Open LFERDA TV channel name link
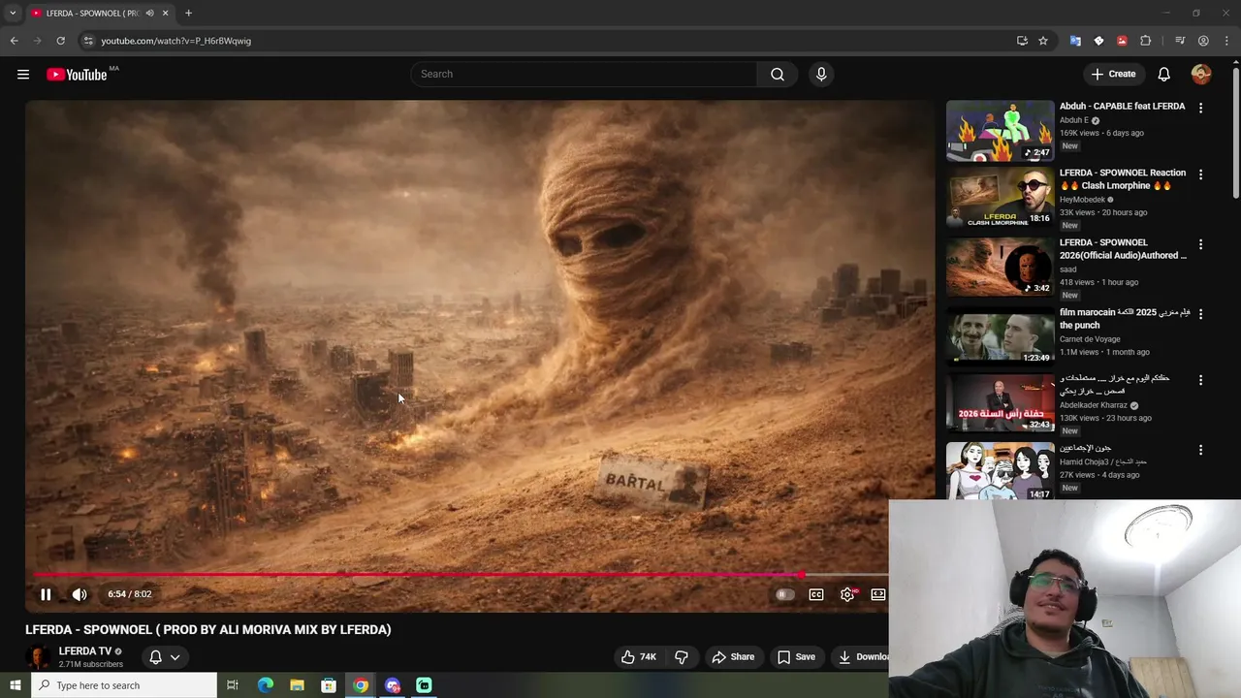Screen dimensions: 1241x698 pos(85,651)
